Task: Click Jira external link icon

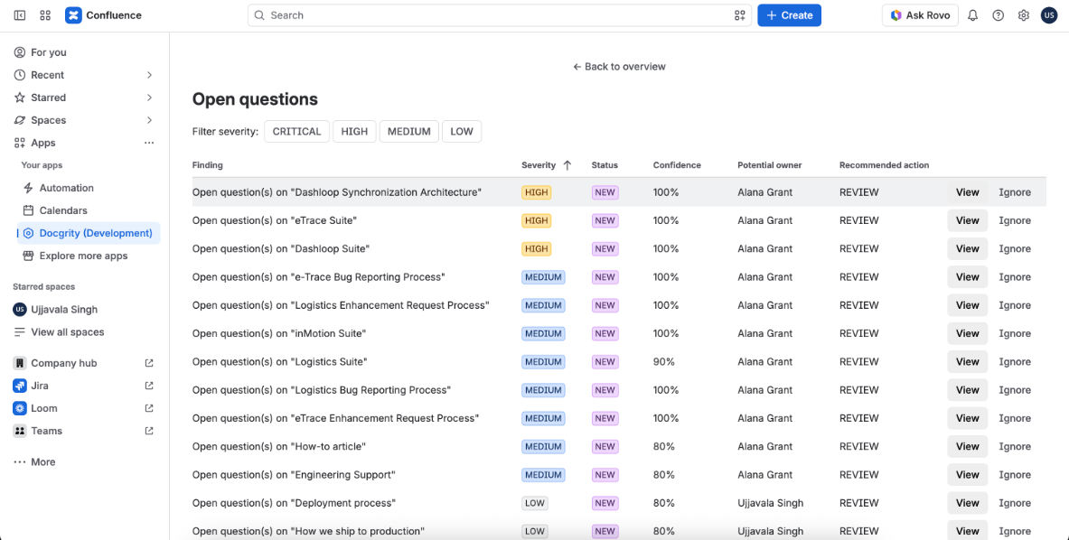Action: pyautogui.click(x=149, y=386)
